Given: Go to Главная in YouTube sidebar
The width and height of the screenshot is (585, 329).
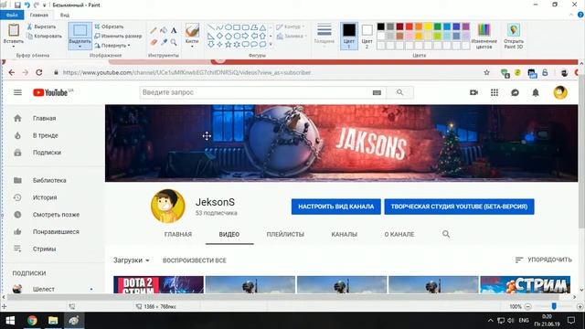Looking at the screenshot, I should 44,118.
